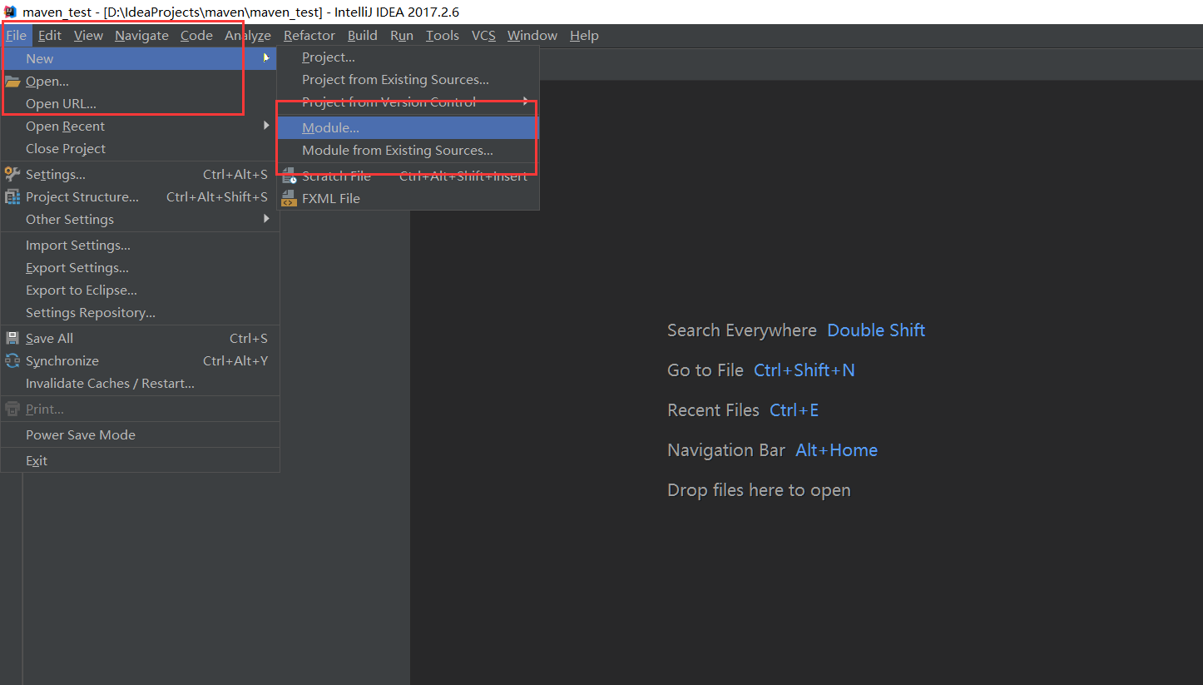
Task: Click the FXML File icon
Action: [289, 199]
